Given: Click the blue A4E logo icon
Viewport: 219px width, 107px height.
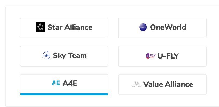Looking at the screenshot, I should click(x=56, y=83).
